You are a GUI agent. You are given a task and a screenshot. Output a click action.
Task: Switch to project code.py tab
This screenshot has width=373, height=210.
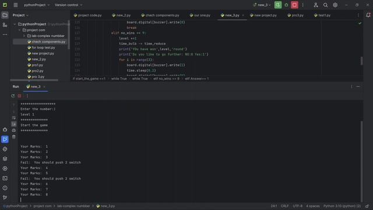point(87,15)
